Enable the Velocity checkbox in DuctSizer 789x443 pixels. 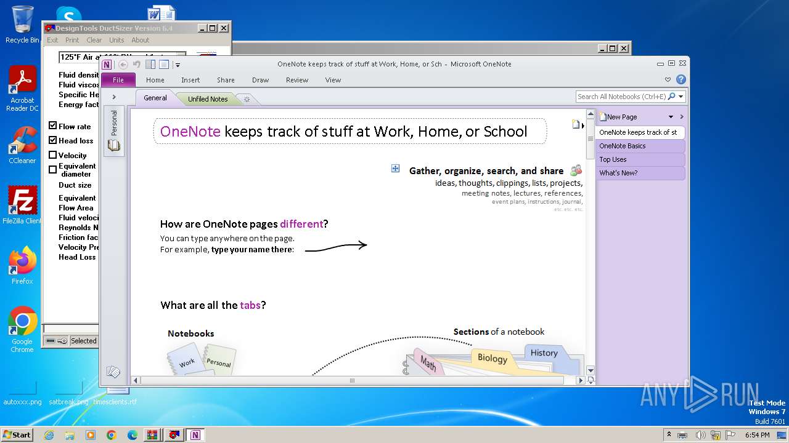pos(53,155)
